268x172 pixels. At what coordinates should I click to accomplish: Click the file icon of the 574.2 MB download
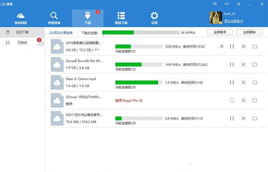pyautogui.click(x=57, y=118)
